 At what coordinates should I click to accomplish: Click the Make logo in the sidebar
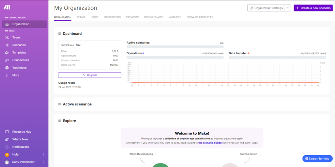7,7
